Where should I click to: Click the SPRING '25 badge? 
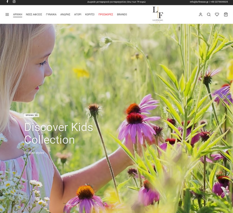(x=32, y=115)
